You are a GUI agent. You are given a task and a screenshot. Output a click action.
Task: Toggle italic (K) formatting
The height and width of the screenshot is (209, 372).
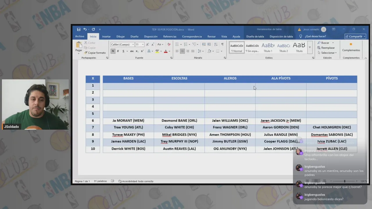tap(118, 51)
